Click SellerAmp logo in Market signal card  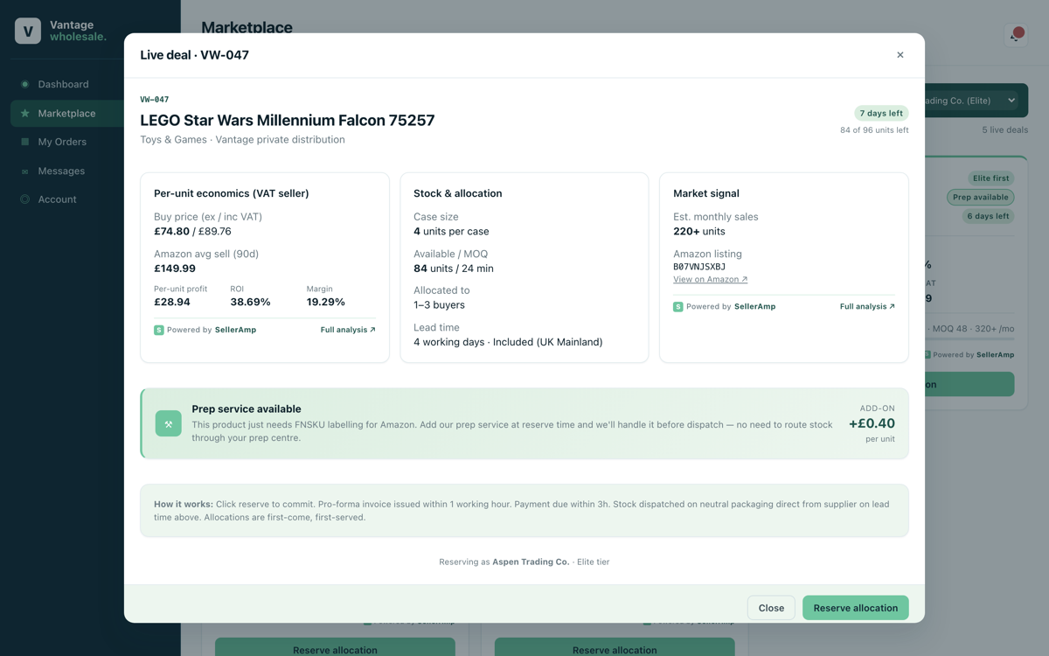677,307
